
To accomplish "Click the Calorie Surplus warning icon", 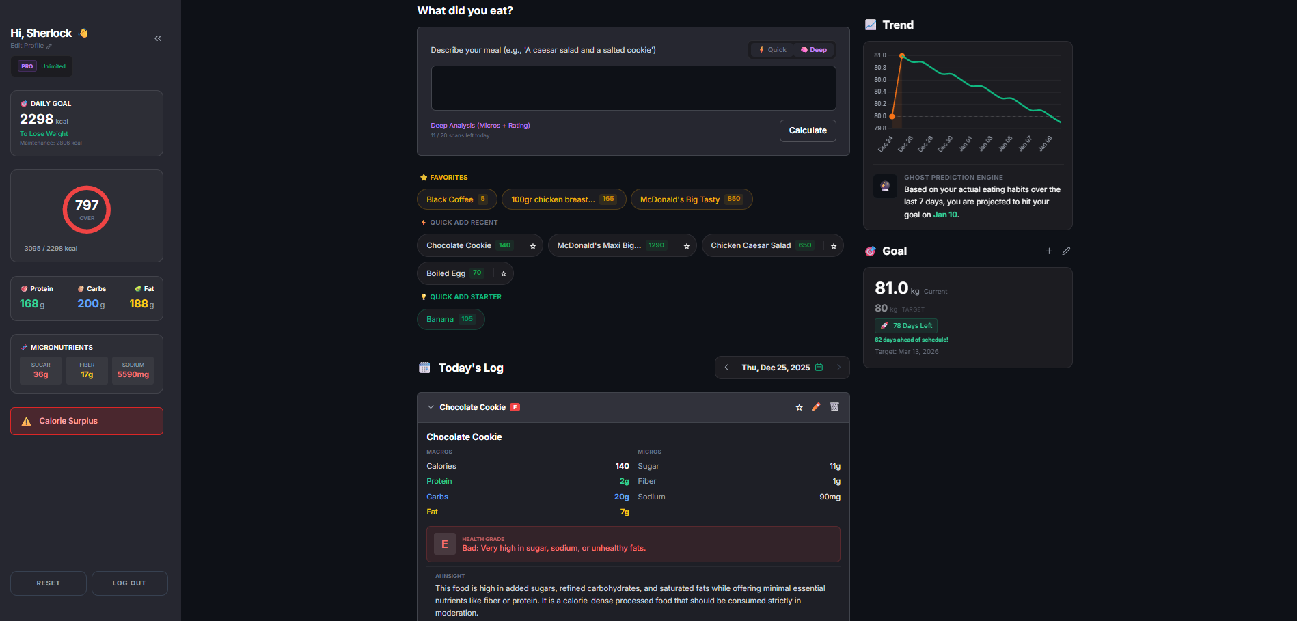I will 27,421.
